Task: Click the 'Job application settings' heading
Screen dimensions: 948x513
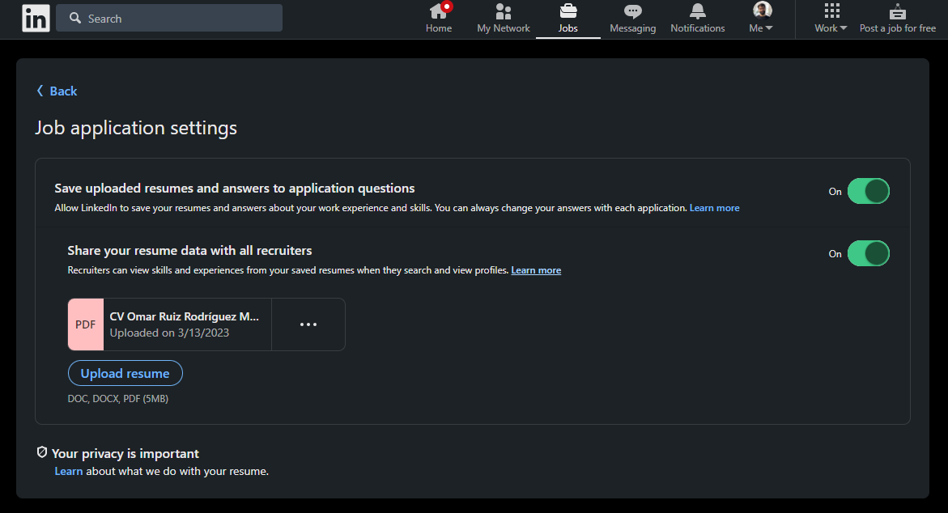Action: coord(136,128)
